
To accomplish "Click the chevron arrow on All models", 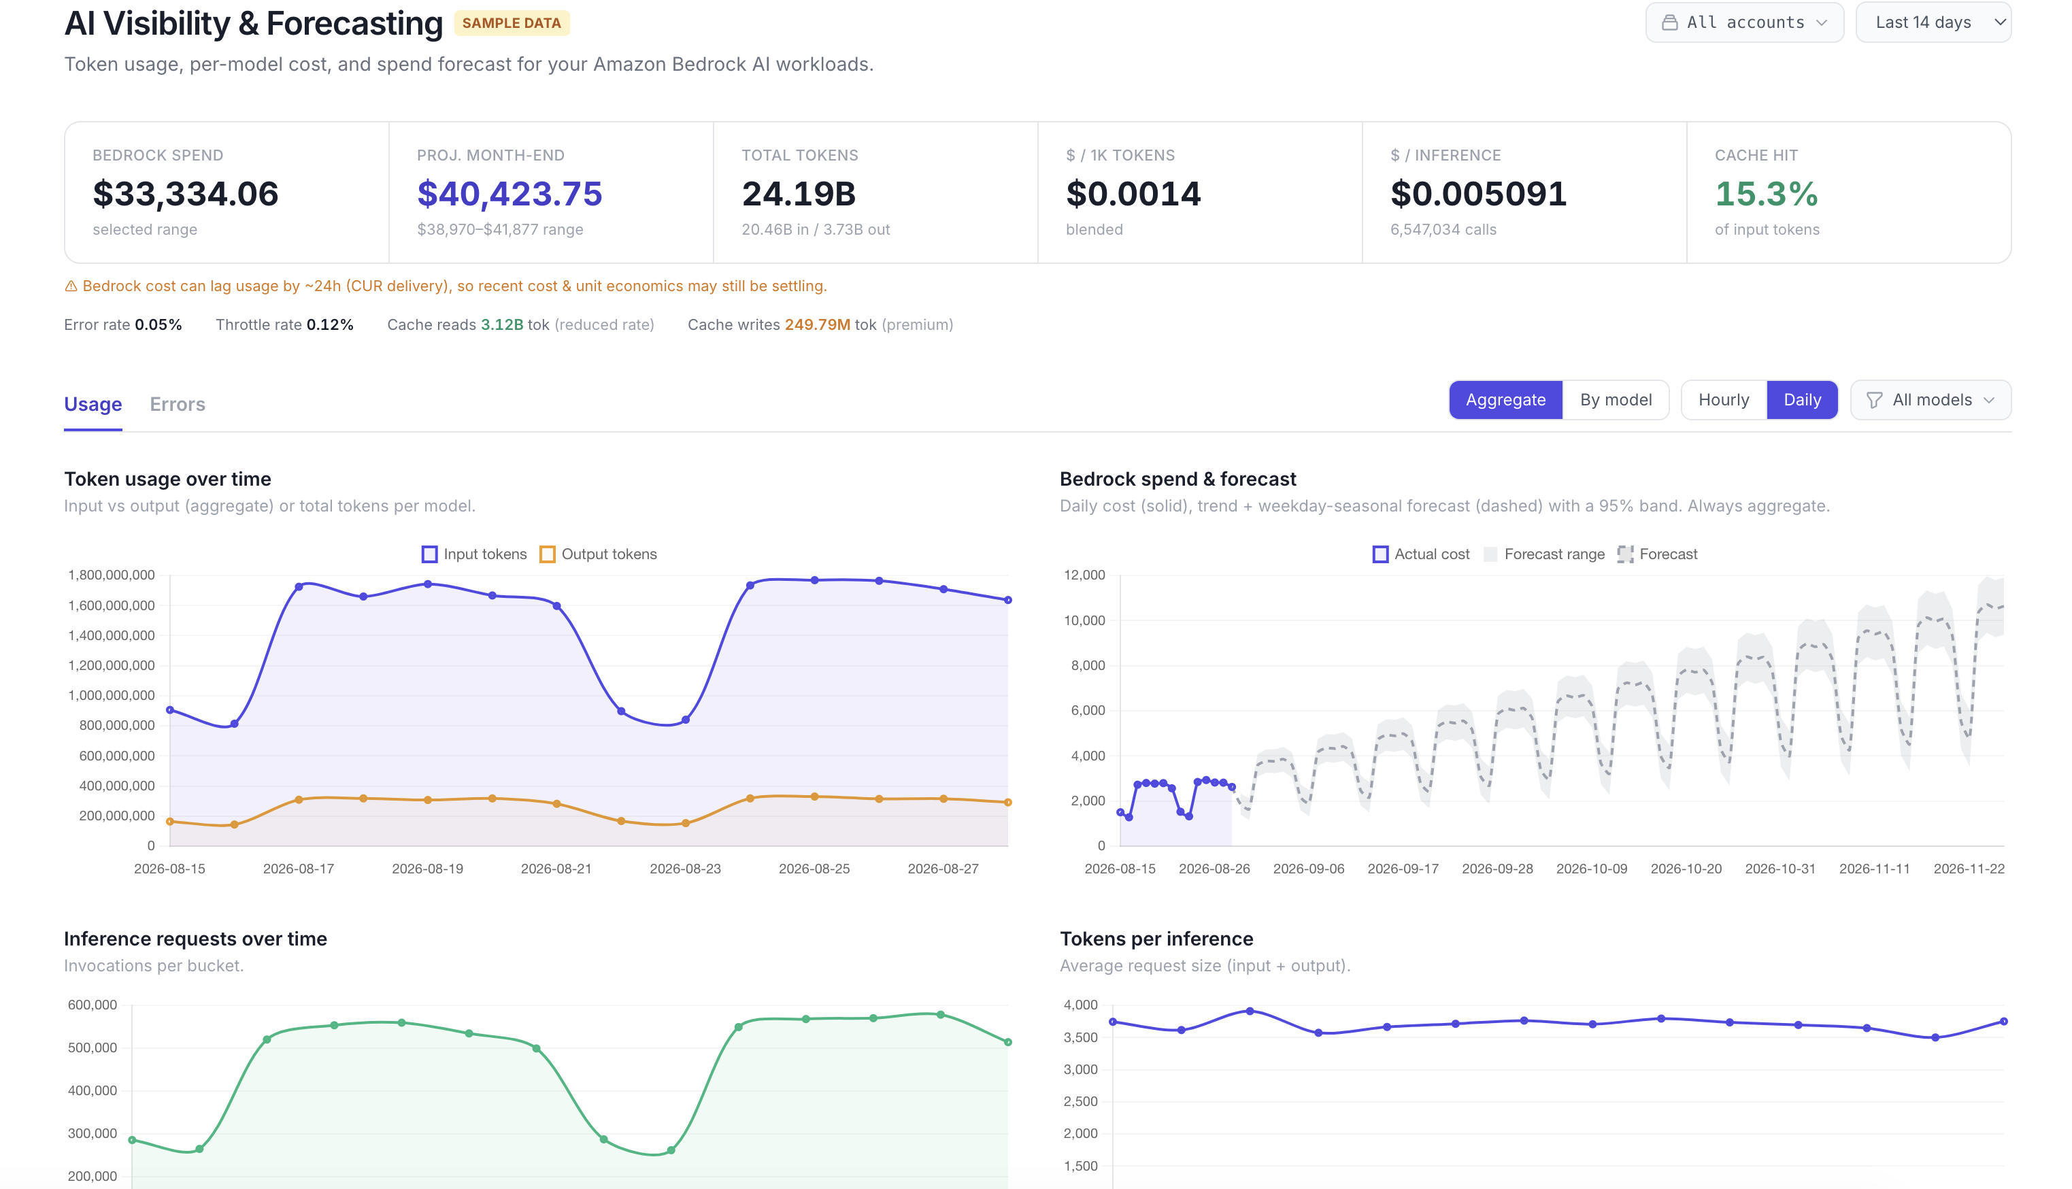I will click(1989, 400).
